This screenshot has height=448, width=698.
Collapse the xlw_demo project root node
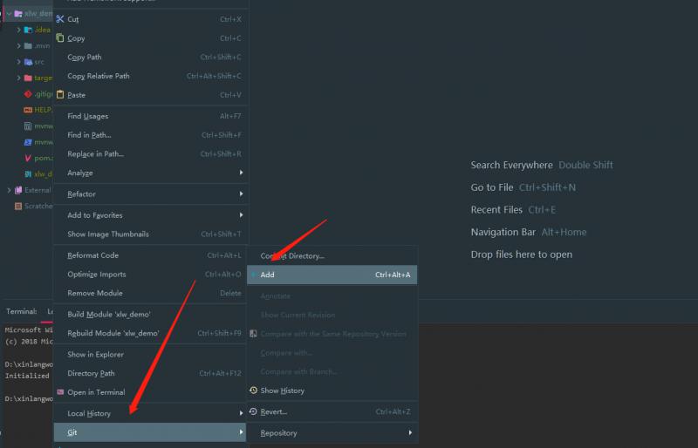coord(9,14)
